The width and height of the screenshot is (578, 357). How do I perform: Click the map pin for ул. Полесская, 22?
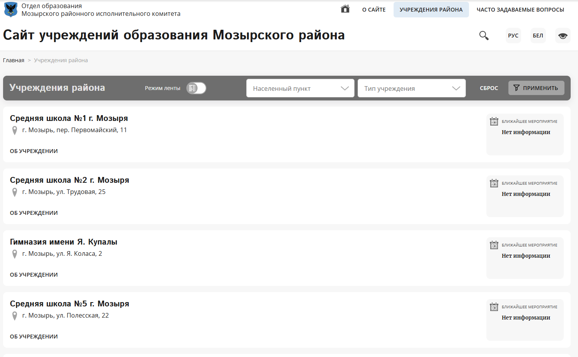pyautogui.click(x=15, y=316)
